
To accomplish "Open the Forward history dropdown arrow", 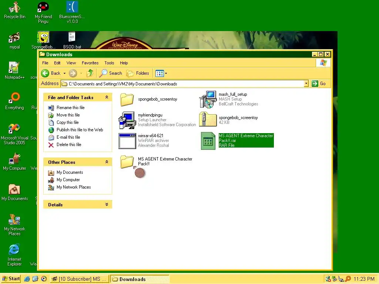I will point(81,74).
